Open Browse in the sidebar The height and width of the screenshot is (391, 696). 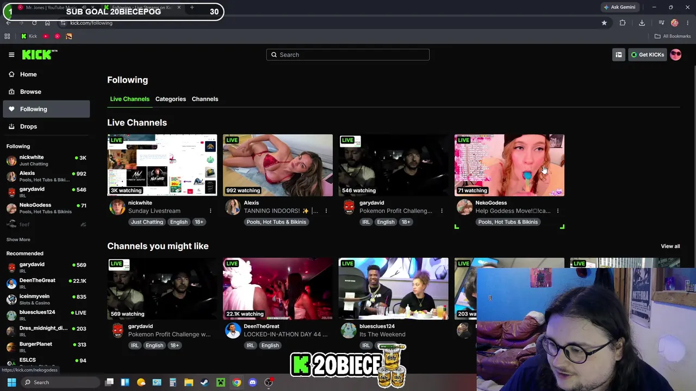tap(46, 92)
